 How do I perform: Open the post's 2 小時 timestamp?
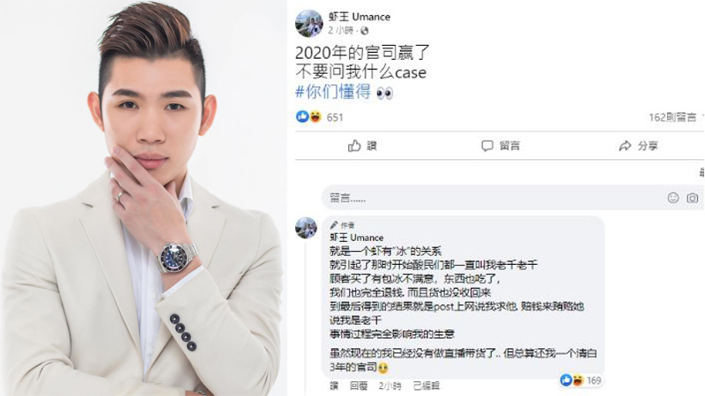click(341, 31)
